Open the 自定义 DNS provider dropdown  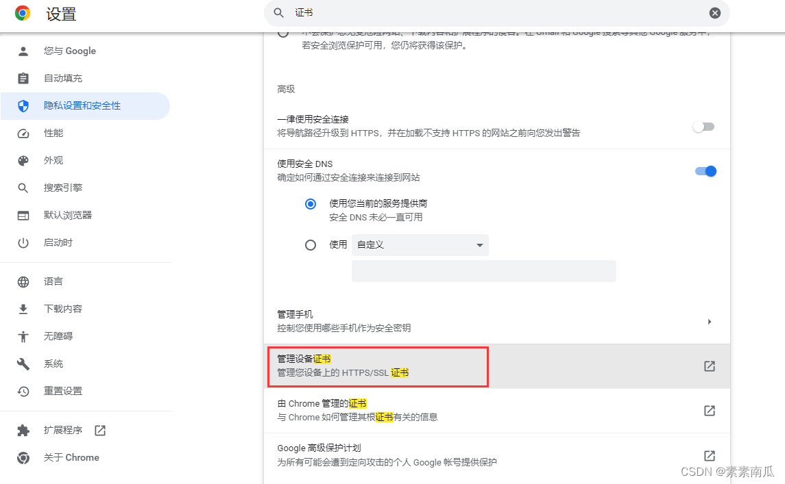point(420,245)
